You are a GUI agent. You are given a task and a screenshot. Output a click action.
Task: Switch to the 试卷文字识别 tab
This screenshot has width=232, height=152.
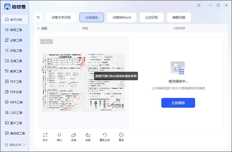pos(61,17)
